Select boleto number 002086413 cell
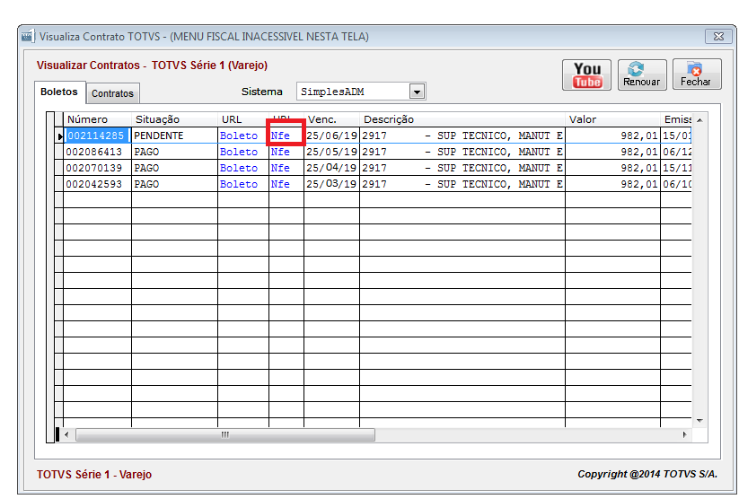This screenshot has height=499, width=739. pyautogui.click(x=97, y=152)
